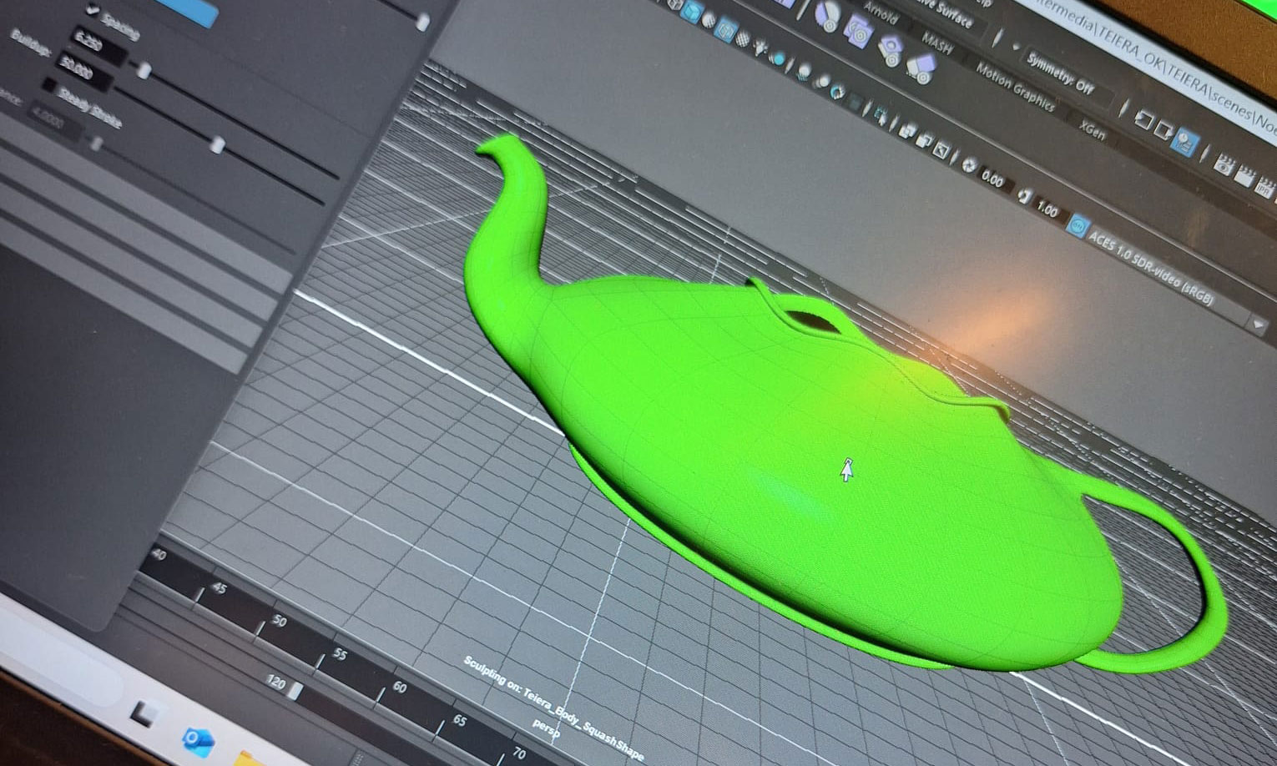Toggle blue View Transform icon before ACES
The width and height of the screenshot is (1277, 766).
(1078, 225)
